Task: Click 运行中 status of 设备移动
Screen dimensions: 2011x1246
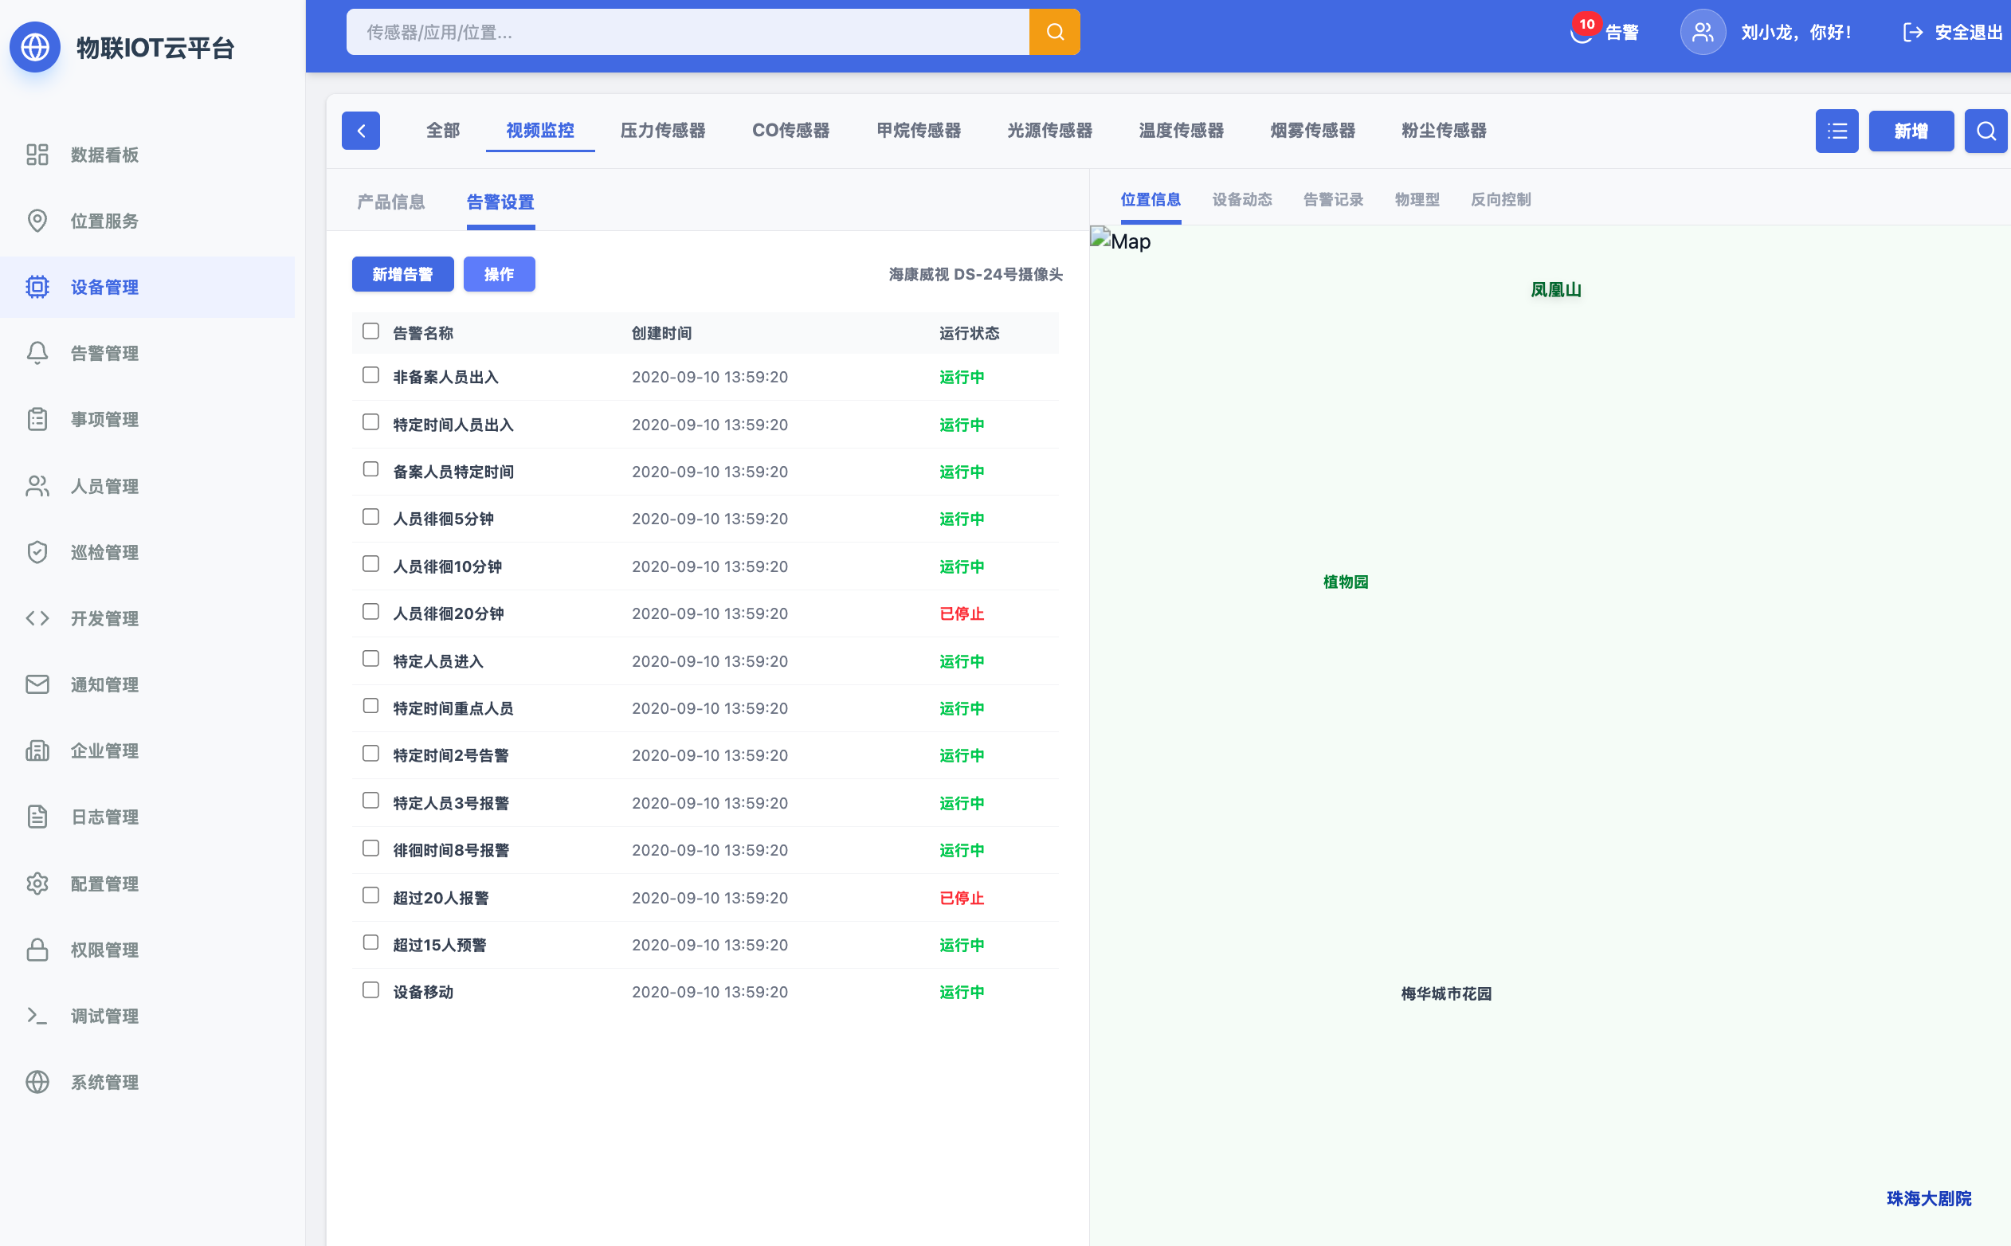Action: [962, 992]
